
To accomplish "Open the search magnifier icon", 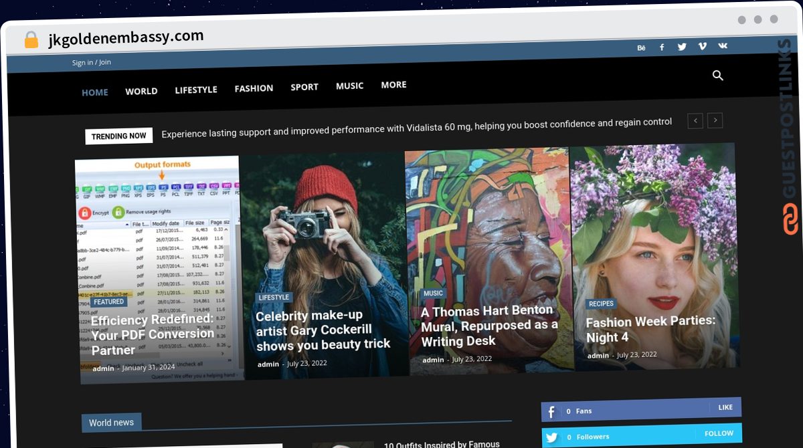I will 718,76.
